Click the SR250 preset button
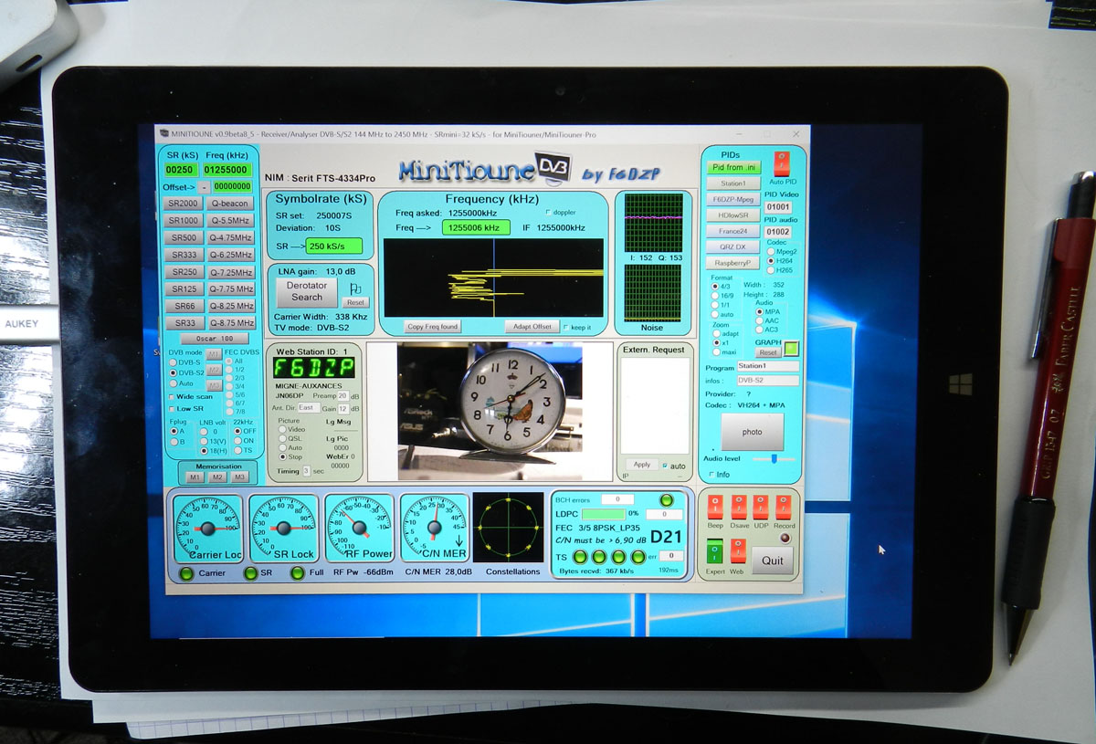The height and width of the screenshot is (744, 1096). [184, 272]
